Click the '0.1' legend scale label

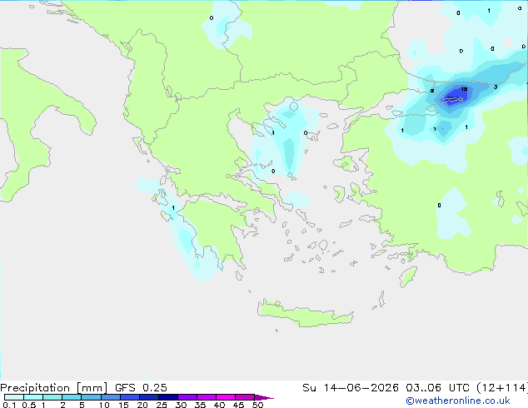[9, 405]
